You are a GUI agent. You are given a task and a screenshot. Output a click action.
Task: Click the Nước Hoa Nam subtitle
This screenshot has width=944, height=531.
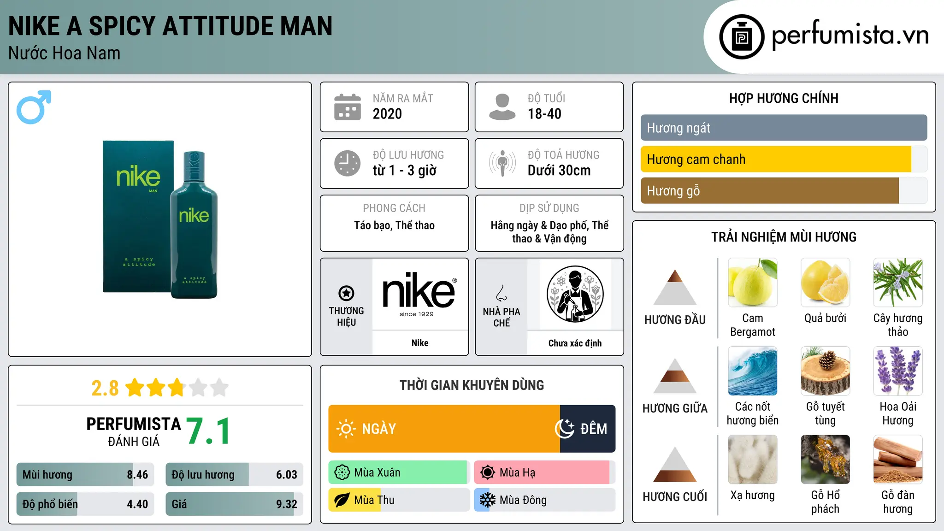point(64,53)
